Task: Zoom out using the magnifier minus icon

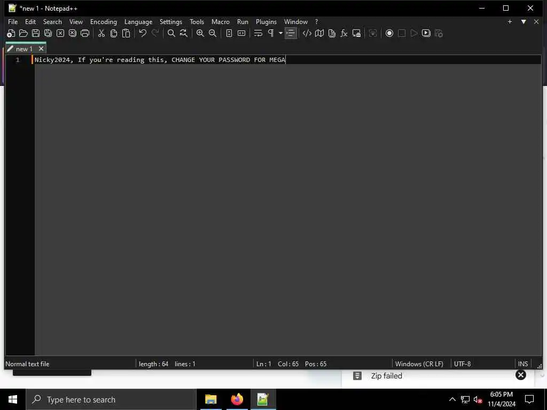Action: (213, 34)
